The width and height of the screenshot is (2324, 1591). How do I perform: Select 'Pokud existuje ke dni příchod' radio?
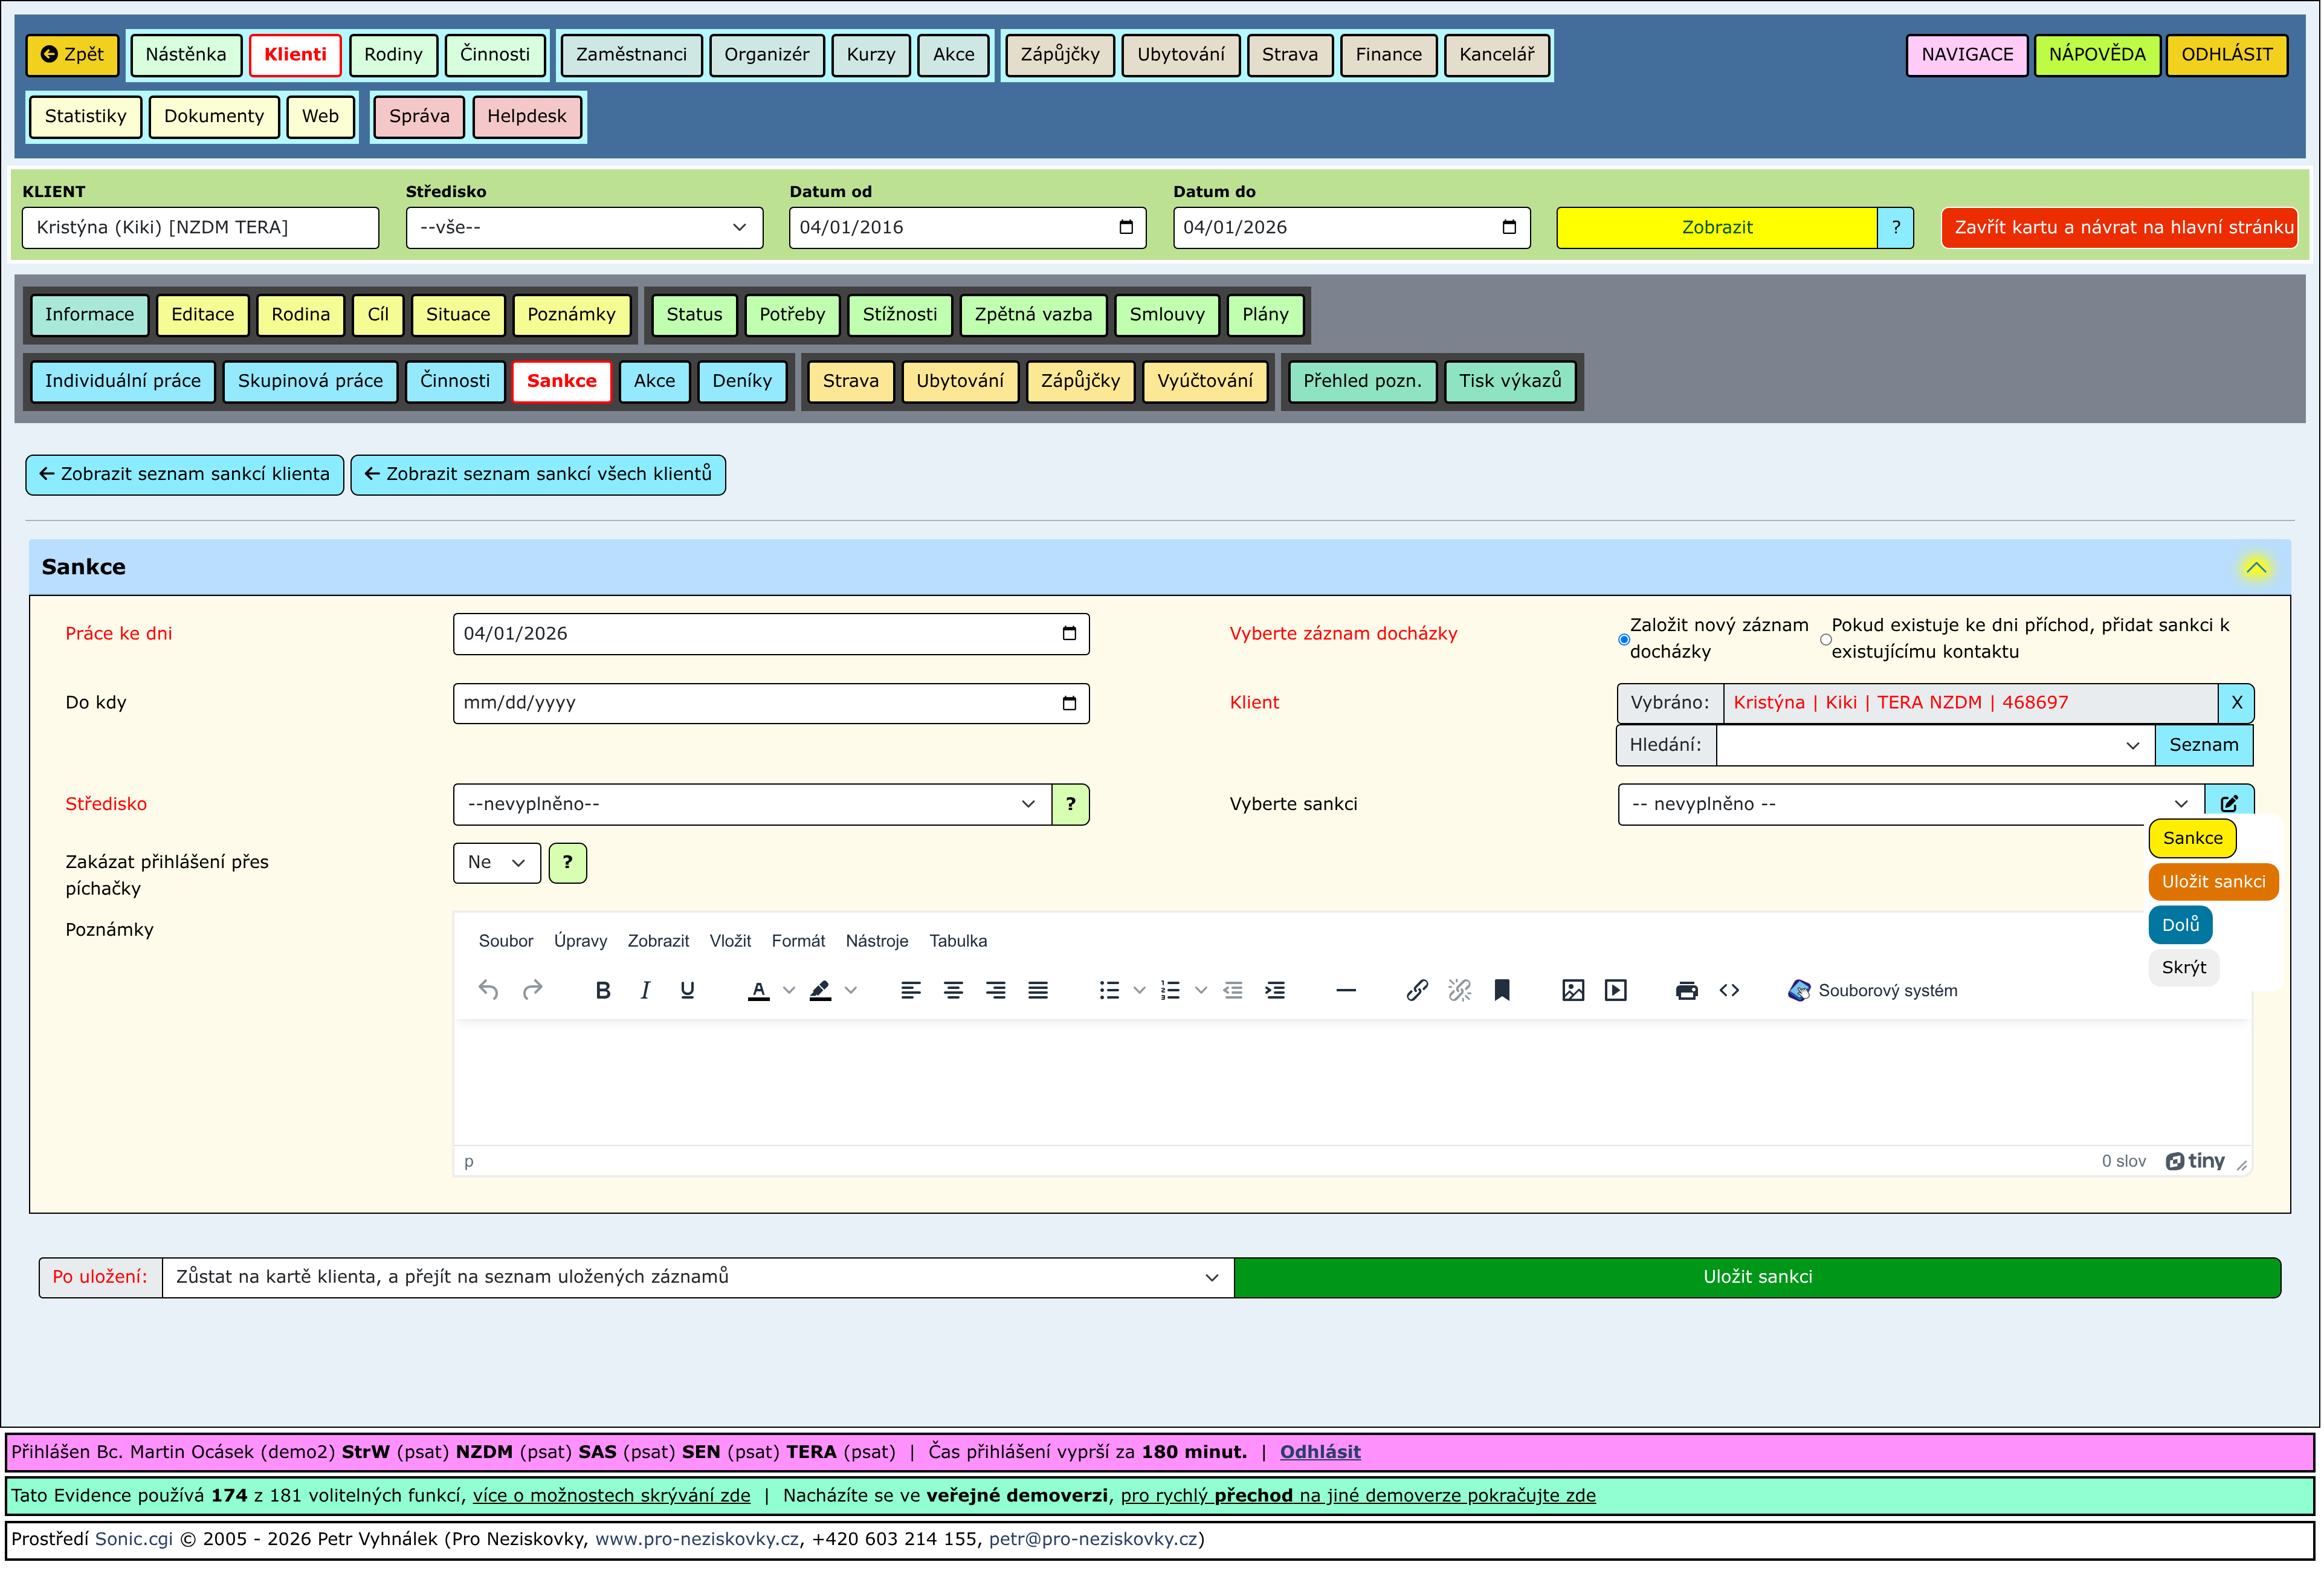coord(1825,640)
